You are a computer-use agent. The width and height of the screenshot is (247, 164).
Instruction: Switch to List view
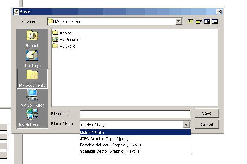[207, 21]
